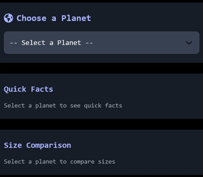
Task: Select the Quick Facts heading
Action: (28, 89)
